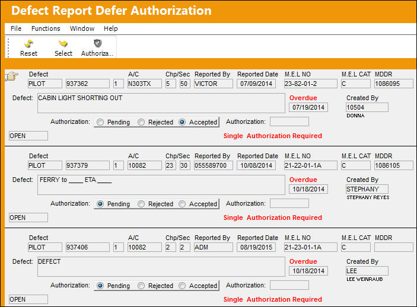Click the M.E.L CAT field C for defect 937379
The height and width of the screenshot is (307, 417).
tap(356, 165)
